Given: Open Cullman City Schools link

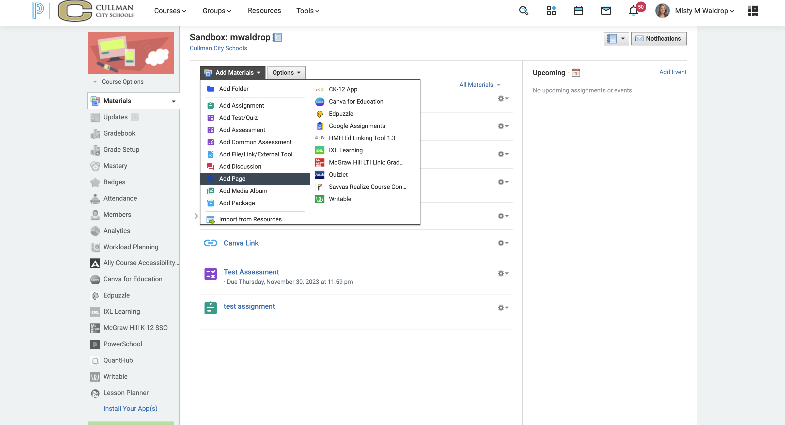Looking at the screenshot, I should click(x=218, y=48).
